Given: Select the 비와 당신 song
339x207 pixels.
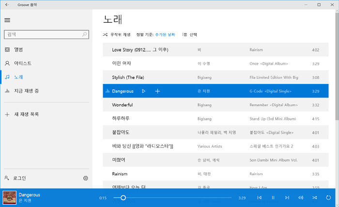Looking at the screenshot, I should (x=216, y=146).
